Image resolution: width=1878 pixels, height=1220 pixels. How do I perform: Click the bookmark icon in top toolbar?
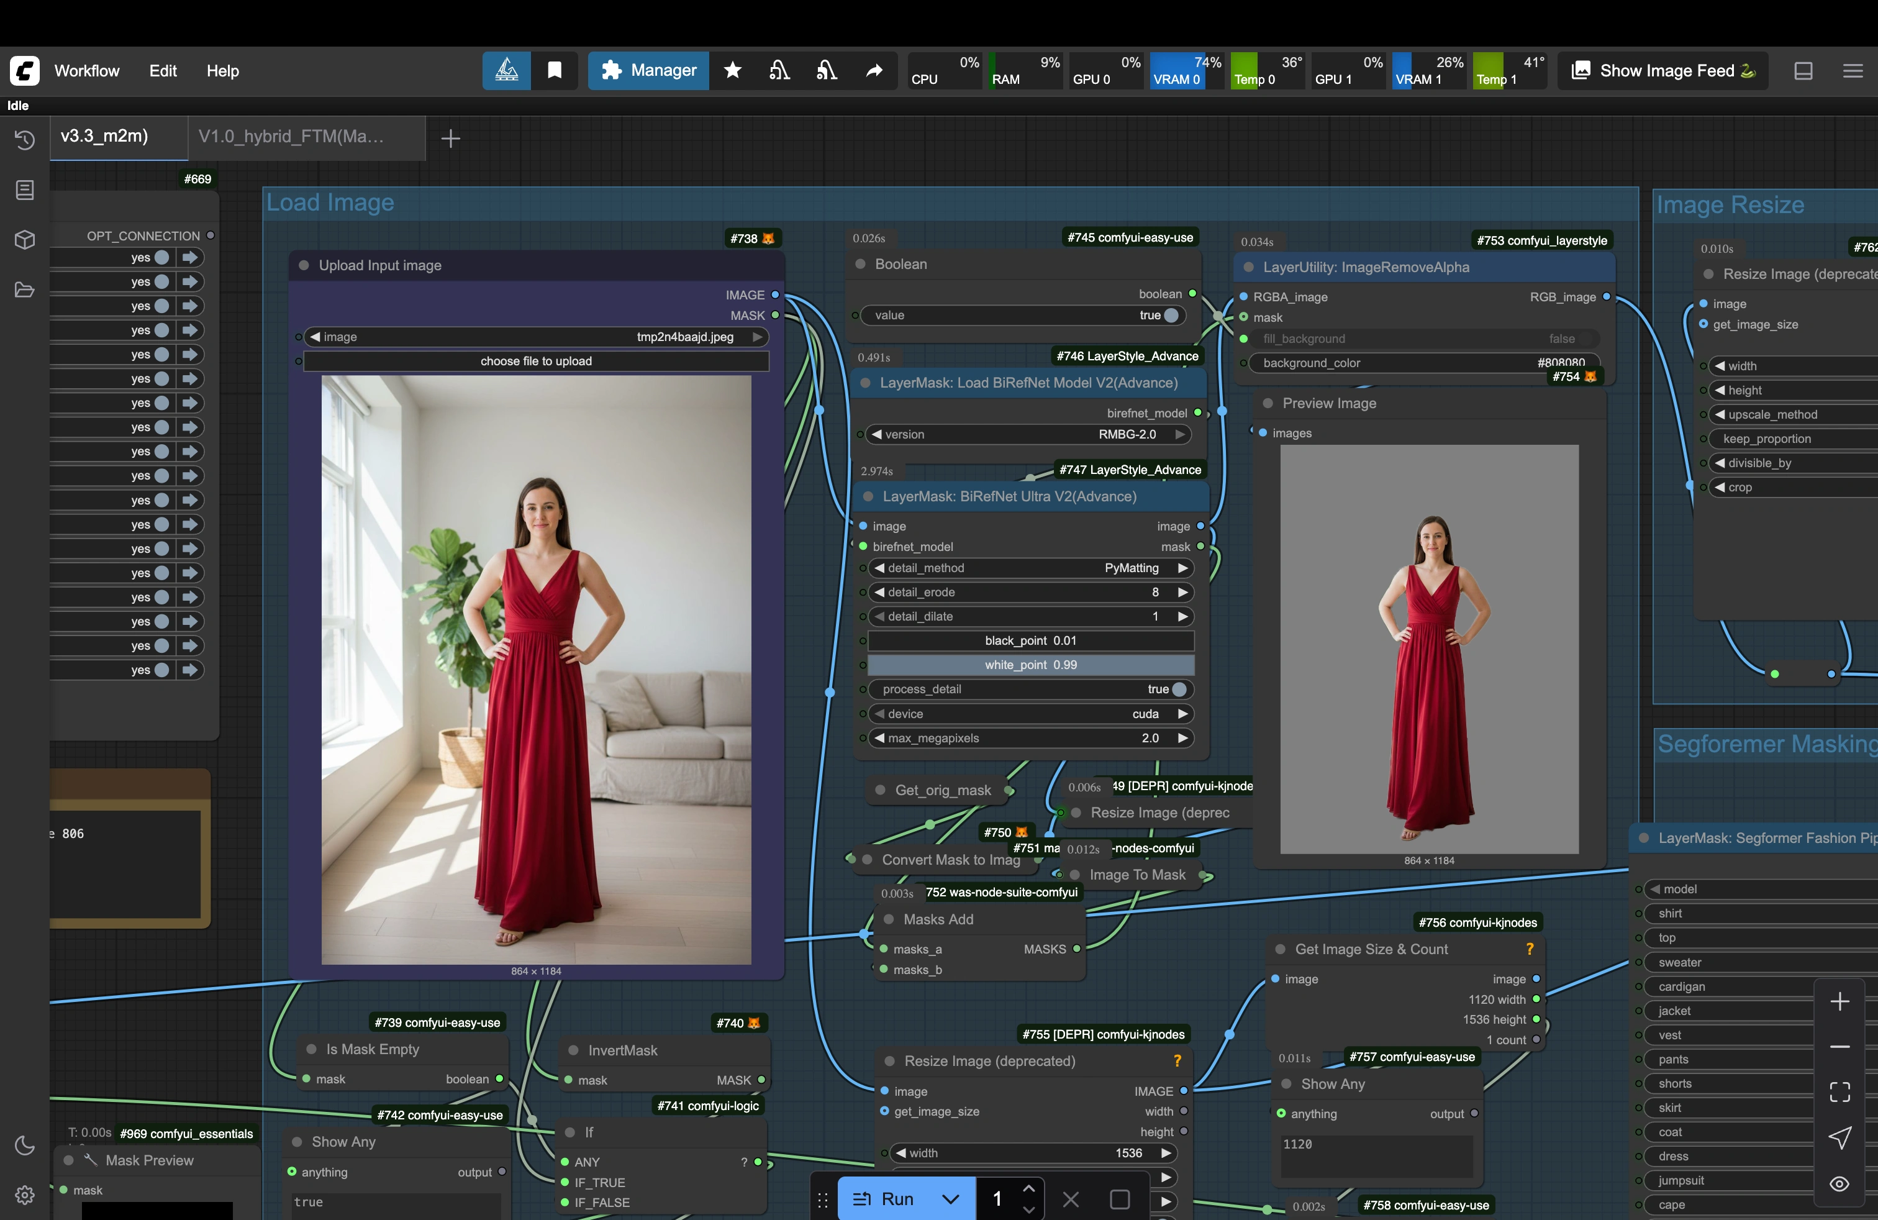point(555,71)
